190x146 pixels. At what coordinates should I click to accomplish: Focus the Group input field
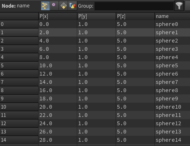pos(134,6)
